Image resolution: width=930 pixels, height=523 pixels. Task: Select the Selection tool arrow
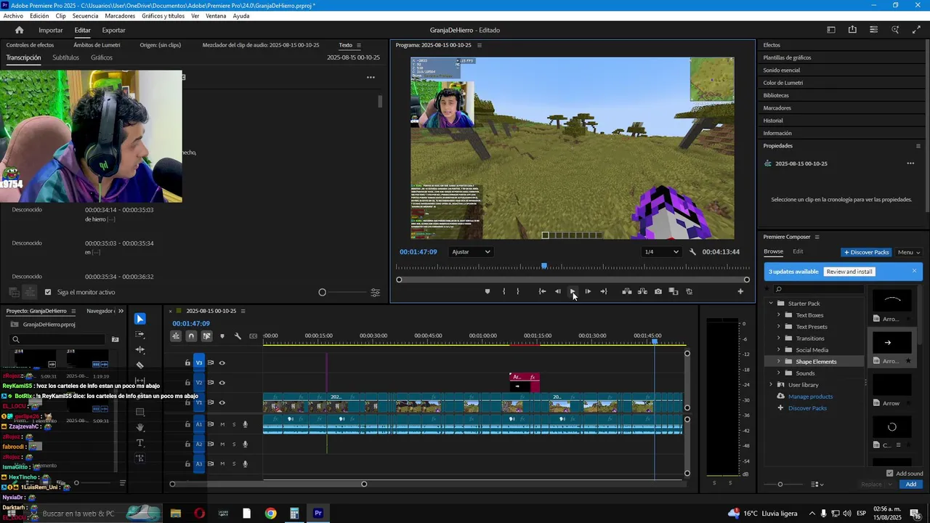(140, 319)
